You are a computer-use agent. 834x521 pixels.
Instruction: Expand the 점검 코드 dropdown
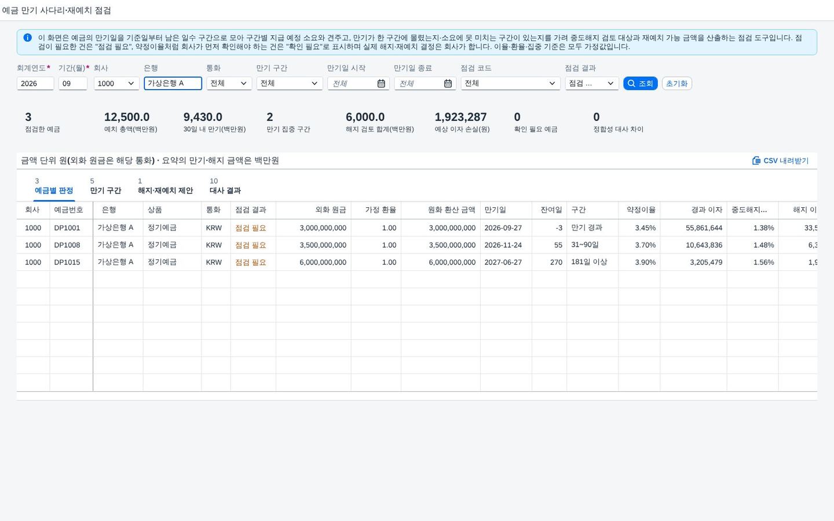[x=510, y=83]
